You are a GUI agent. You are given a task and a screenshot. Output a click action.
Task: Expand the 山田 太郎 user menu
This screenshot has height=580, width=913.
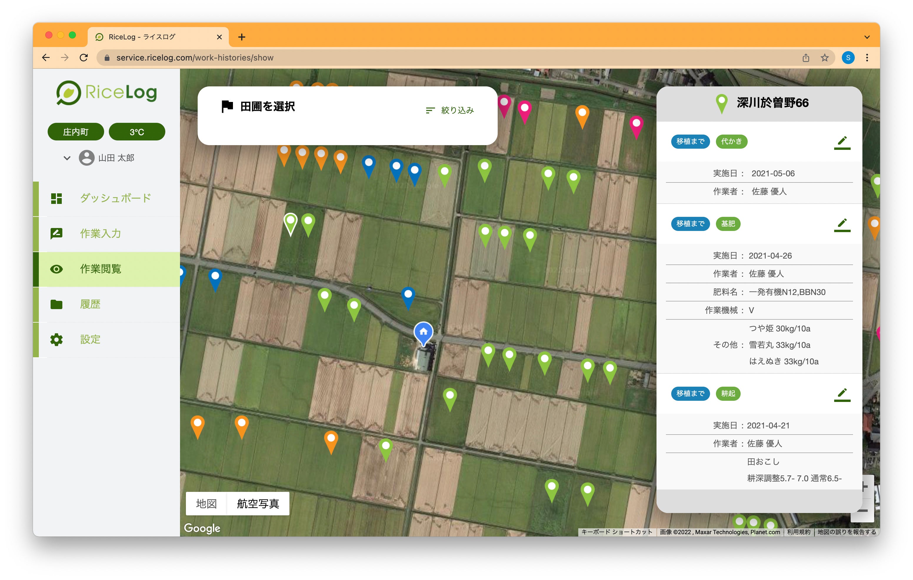67,158
